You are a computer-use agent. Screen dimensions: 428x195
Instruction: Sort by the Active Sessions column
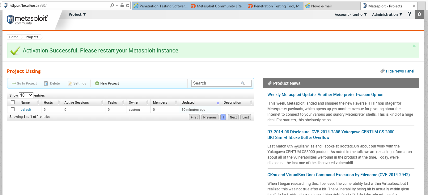tap(83, 102)
